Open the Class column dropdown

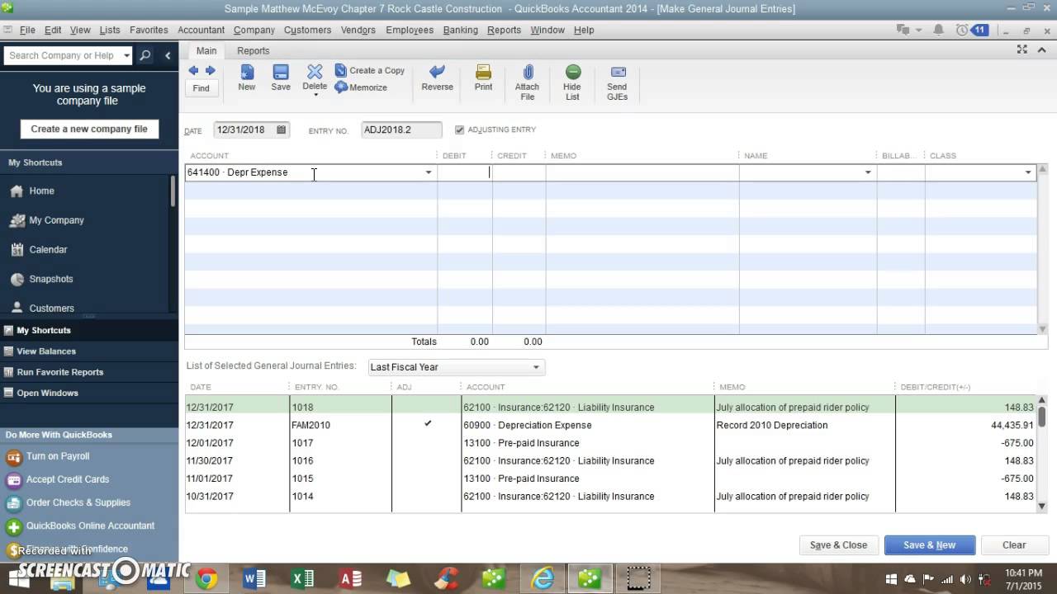point(1028,172)
